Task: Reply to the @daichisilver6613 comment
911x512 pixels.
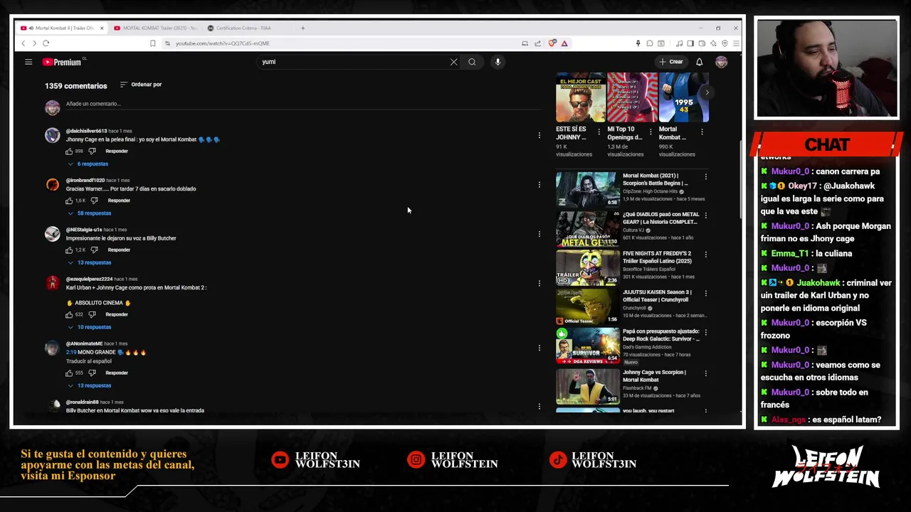Action: [117, 151]
